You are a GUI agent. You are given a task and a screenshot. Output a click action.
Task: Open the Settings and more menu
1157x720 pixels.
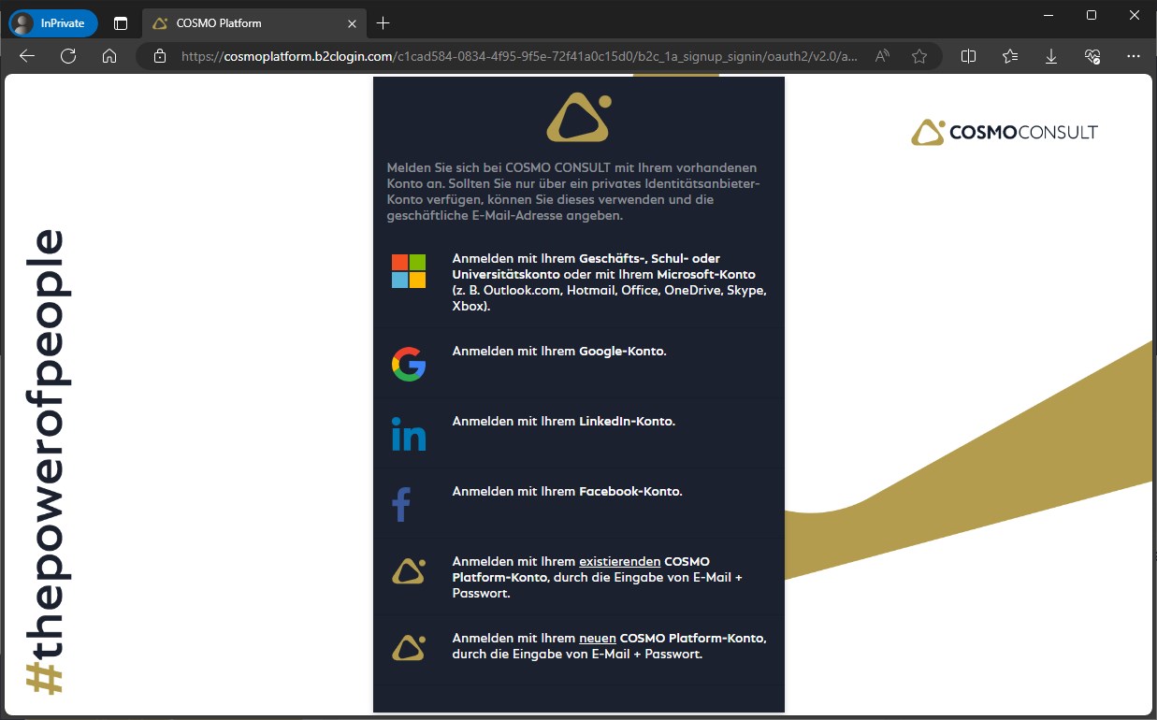click(x=1134, y=56)
